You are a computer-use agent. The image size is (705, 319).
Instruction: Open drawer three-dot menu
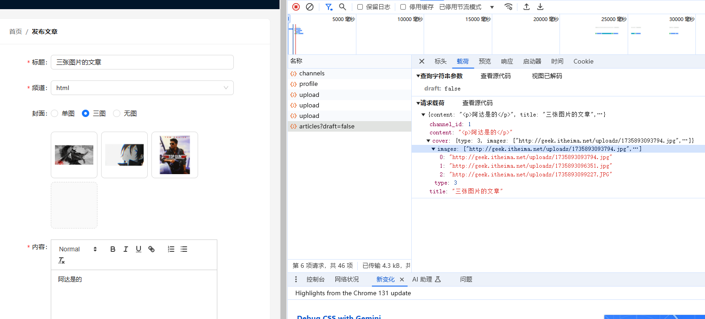[x=296, y=279]
